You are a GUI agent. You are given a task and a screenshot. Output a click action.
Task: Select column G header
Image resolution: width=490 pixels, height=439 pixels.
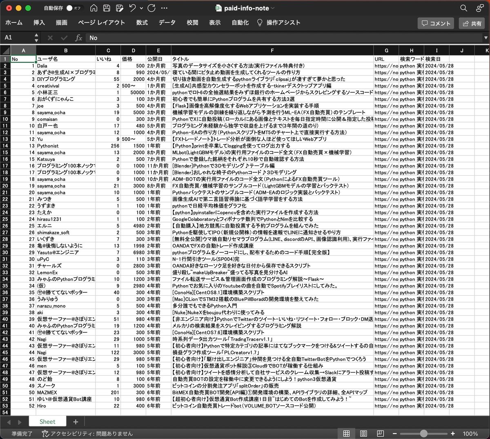tap(386, 51)
